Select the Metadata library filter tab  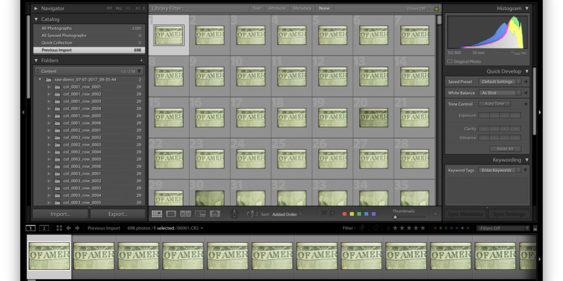click(302, 8)
